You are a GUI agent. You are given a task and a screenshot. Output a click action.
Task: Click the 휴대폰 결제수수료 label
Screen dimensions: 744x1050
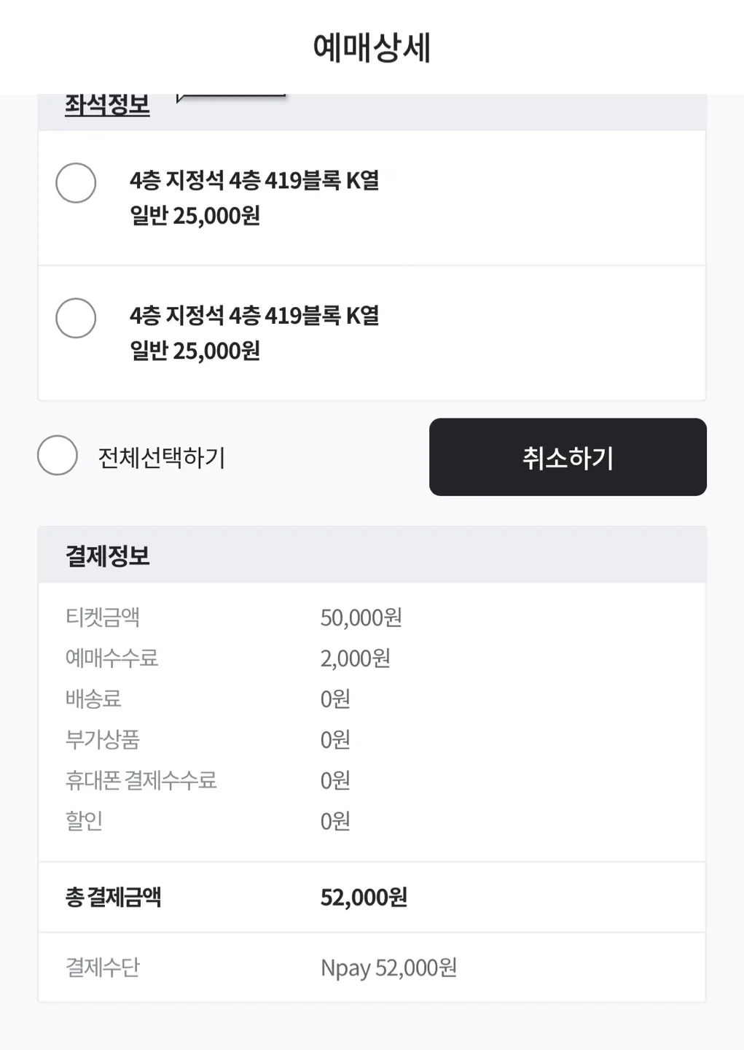(x=141, y=780)
